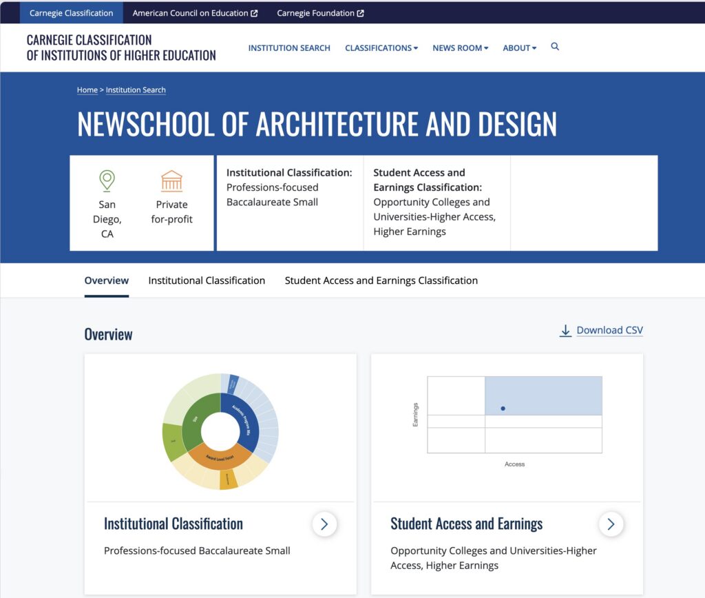Image resolution: width=705 pixels, height=598 pixels.
Task: Switch to the Institutional Classification tab
Action: pyautogui.click(x=207, y=280)
